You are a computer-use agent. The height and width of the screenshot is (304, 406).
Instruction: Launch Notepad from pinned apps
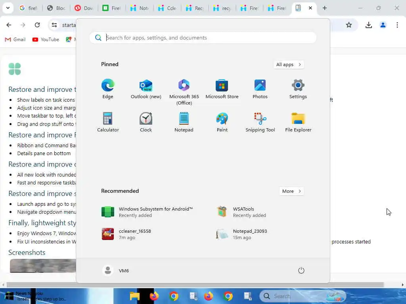click(184, 122)
